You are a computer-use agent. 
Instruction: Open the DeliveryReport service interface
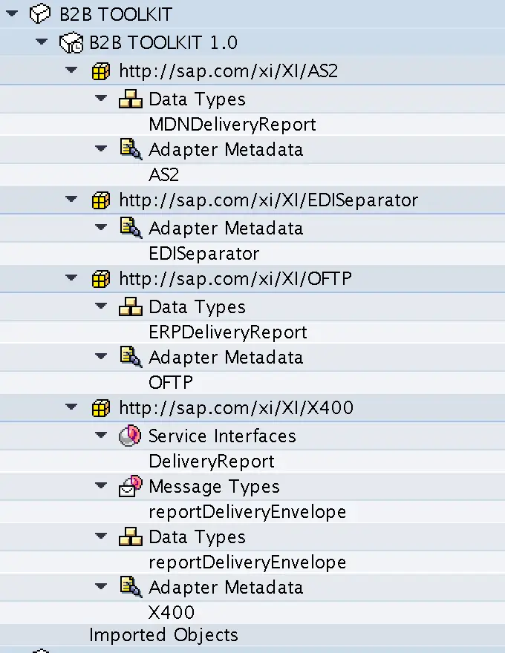(x=212, y=462)
